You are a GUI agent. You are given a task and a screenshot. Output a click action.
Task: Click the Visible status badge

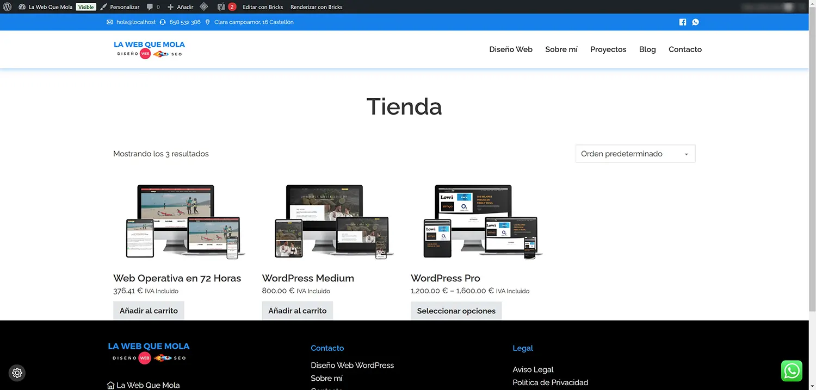tap(85, 7)
